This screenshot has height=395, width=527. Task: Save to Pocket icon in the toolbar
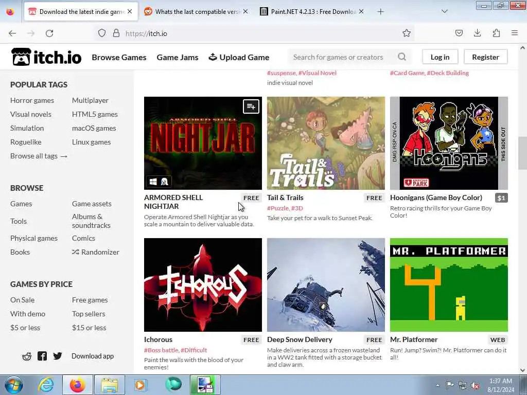[x=459, y=33]
